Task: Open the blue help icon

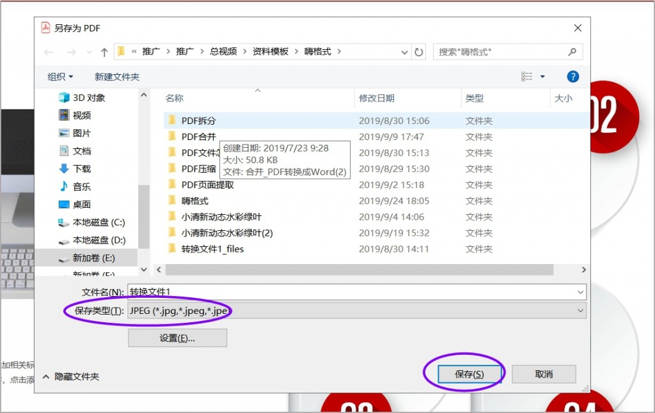Action: tap(572, 77)
